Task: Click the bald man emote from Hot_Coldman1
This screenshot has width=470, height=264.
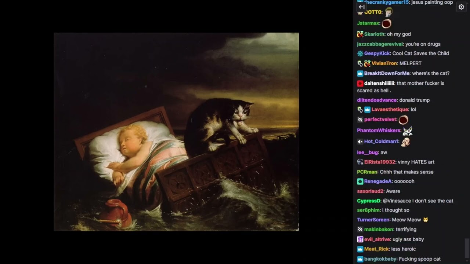Action: pos(405,142)
